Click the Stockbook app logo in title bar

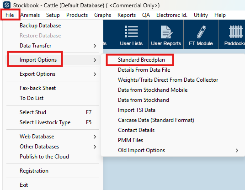coord(7,5)
